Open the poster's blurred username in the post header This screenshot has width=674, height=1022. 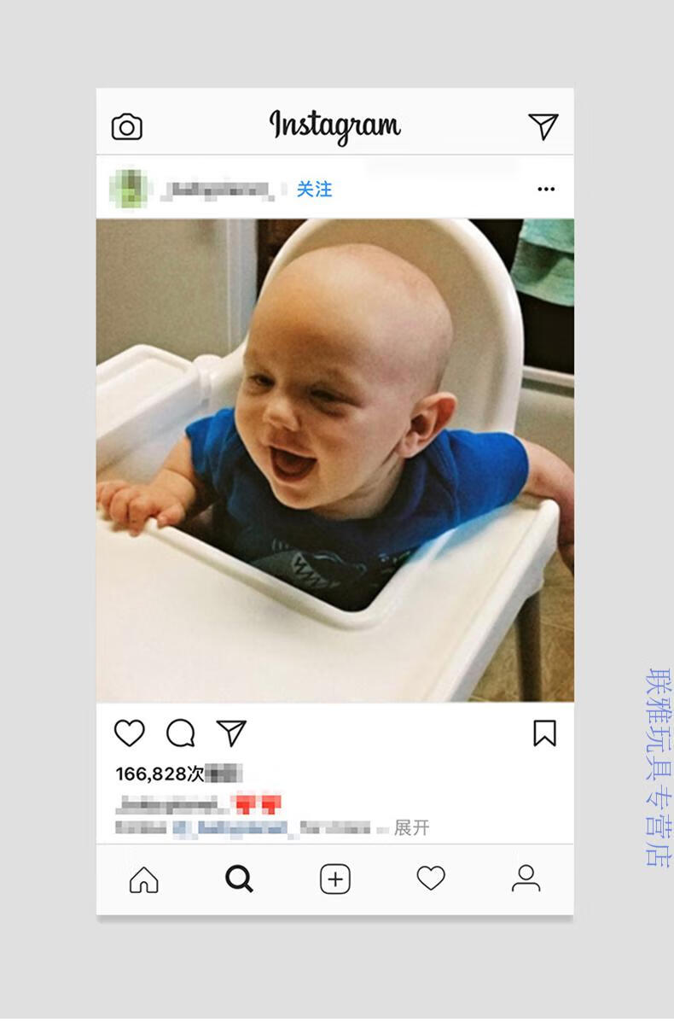218,189
